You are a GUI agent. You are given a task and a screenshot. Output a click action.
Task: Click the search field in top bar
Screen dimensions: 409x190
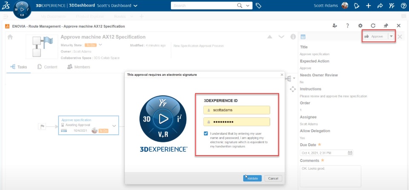pos(204,6)
